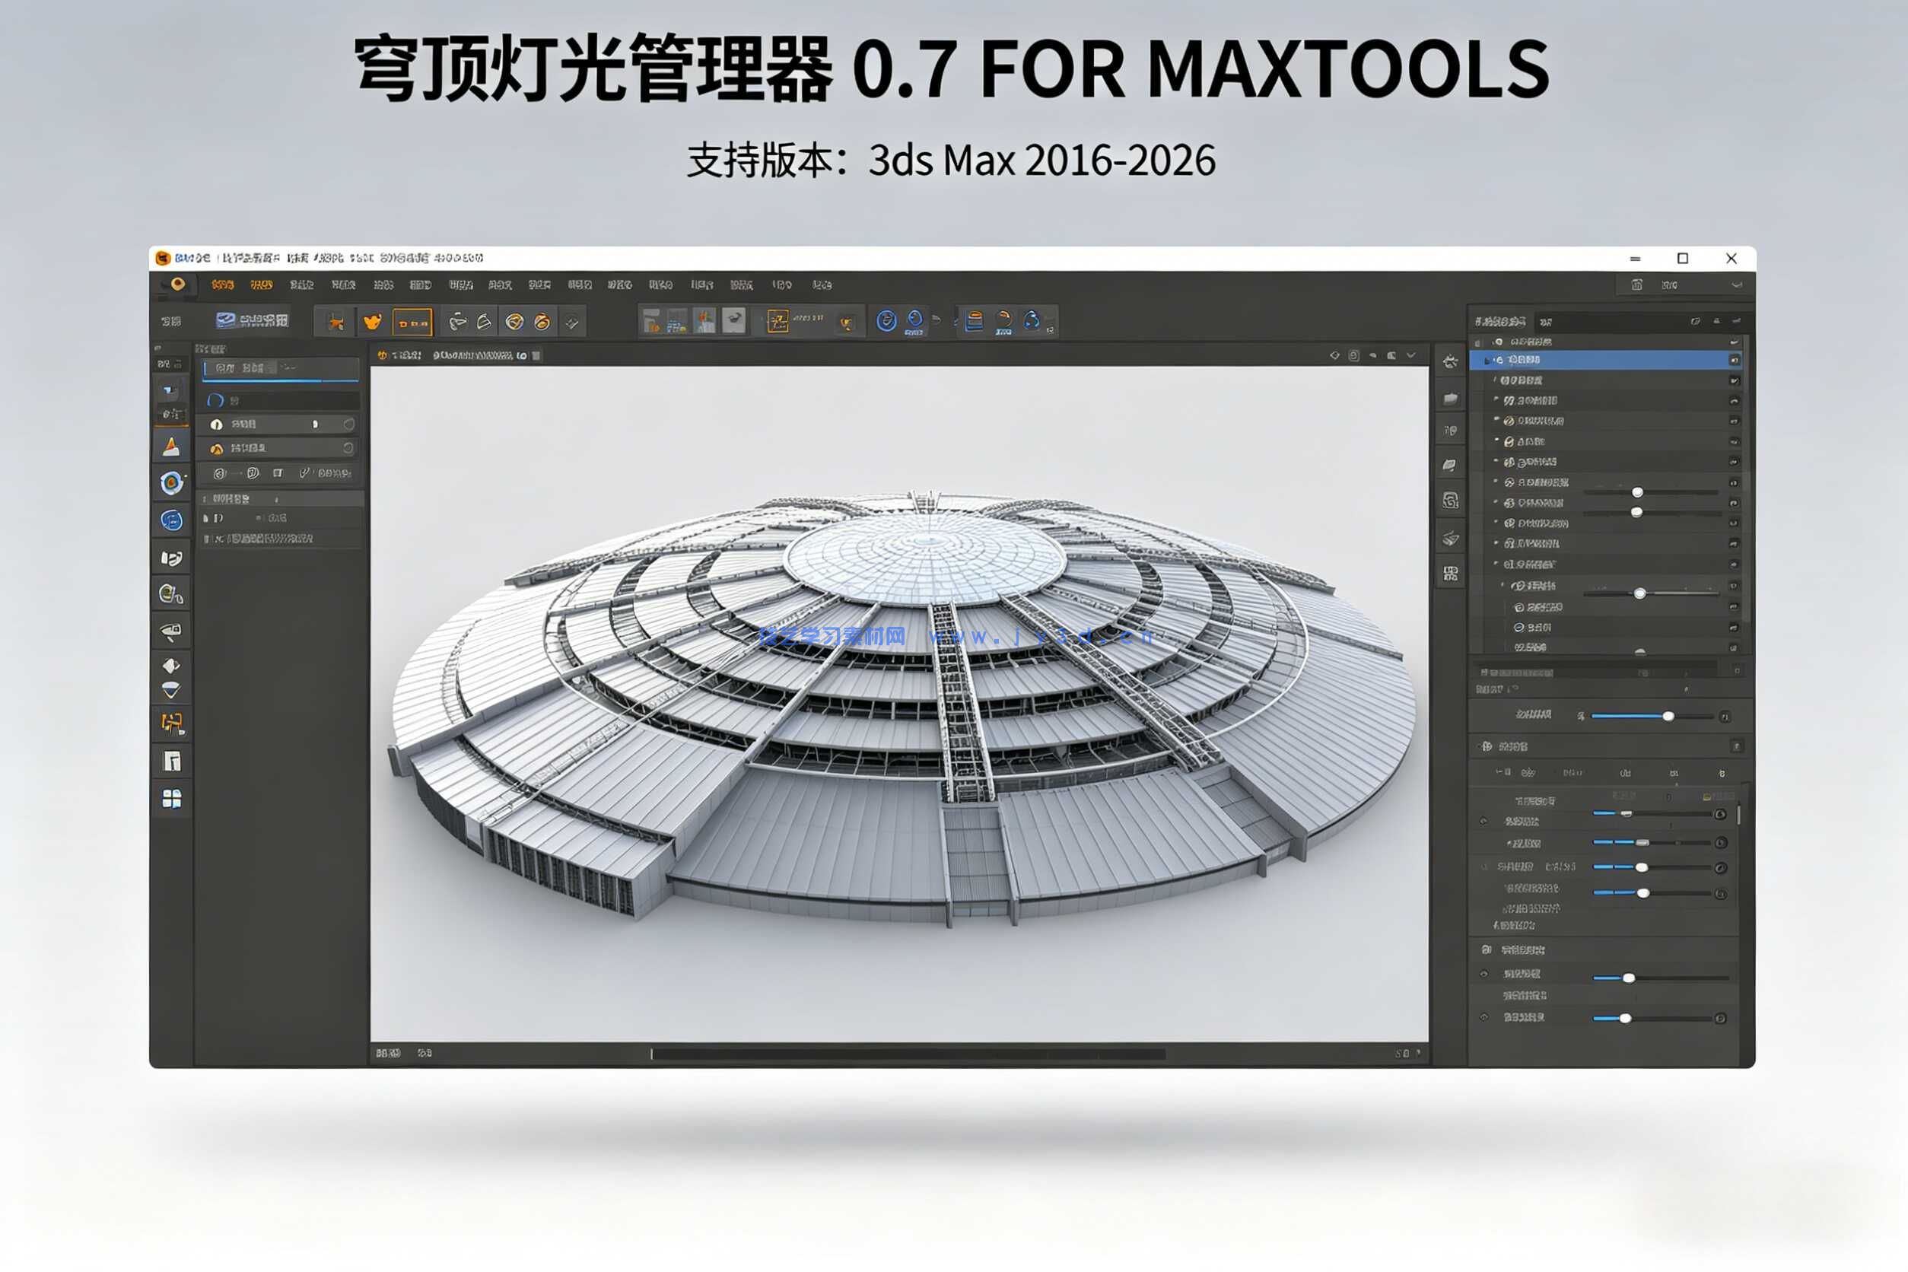Click the square stop icon after the viewport title
Viewport: 1908px width, 1272px height.
[x=536, y=355]
